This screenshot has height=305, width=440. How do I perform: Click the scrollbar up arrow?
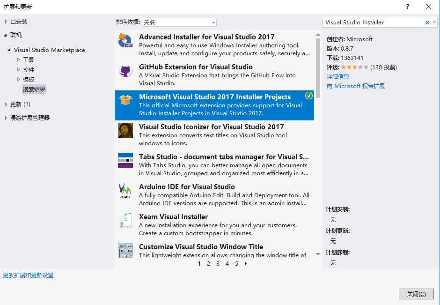click(x=318, y=35)
